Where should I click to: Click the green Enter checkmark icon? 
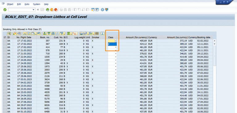click(5, 10)
